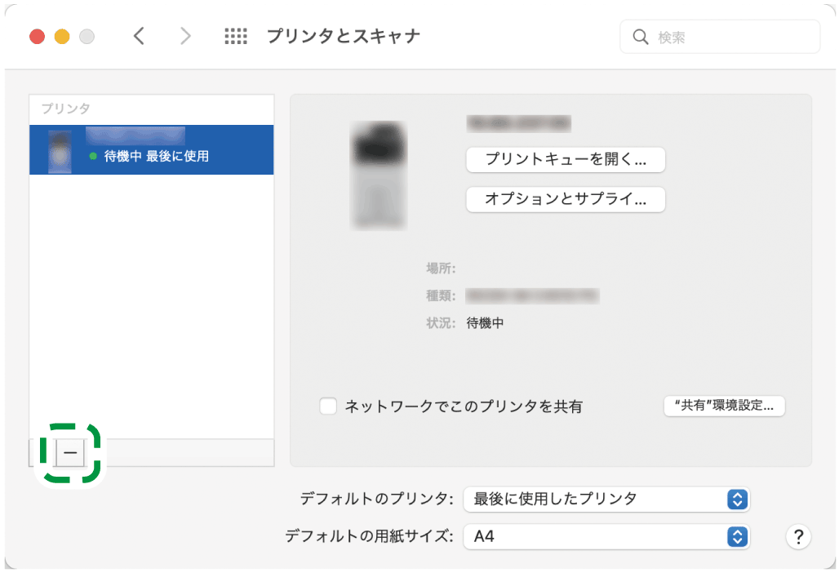
Task: Click the magnifying glass in the search field
Action: [x=641, y=36]
